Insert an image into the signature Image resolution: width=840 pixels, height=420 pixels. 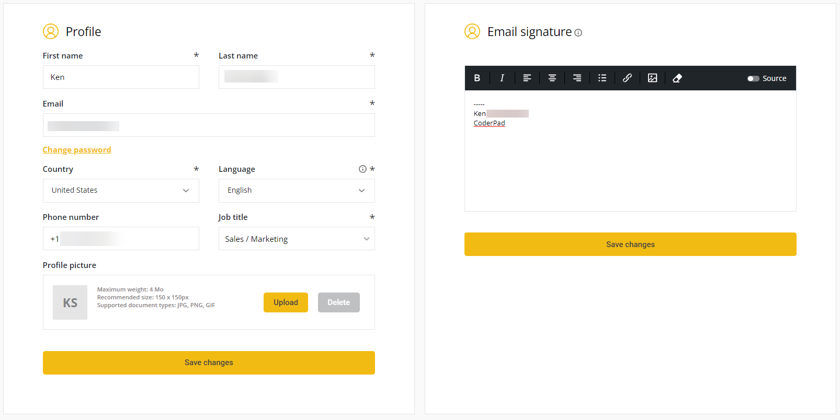652,78
